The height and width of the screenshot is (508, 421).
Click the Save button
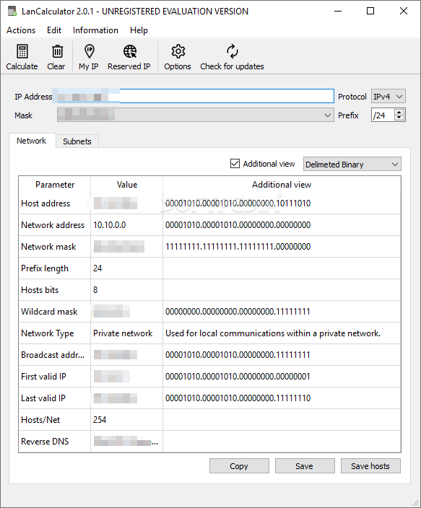pyautogui.click(x=305, y=466)
